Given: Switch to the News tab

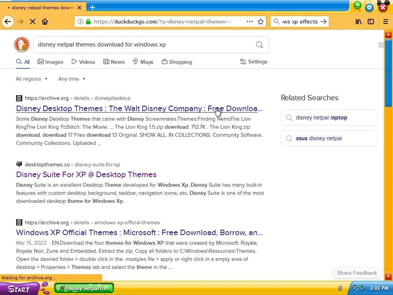Looking at the screenshot, I should (114, 62).
